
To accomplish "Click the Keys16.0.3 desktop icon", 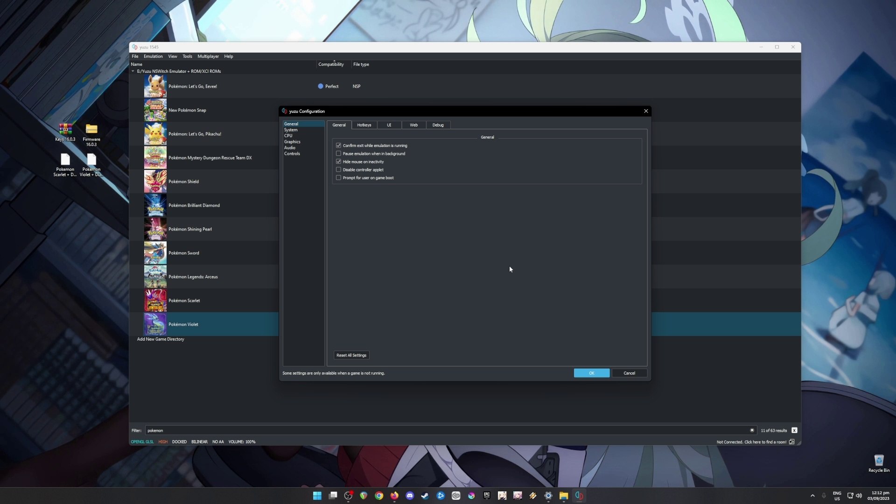I will point(64,129).
